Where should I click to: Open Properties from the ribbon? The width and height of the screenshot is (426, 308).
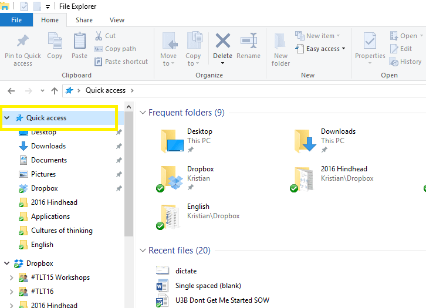(x=370, y=43)
